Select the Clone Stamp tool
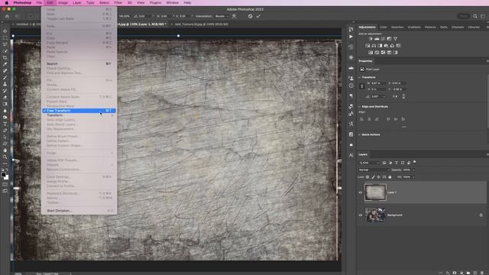 coord(5,84)
